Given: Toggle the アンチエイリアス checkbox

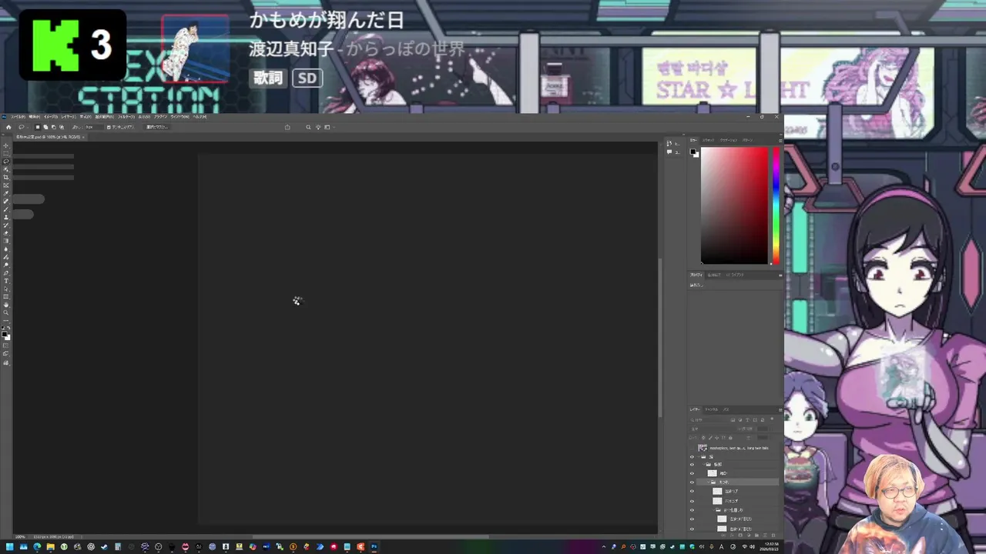Looking at the screenshot, I should tap(109, 127).
